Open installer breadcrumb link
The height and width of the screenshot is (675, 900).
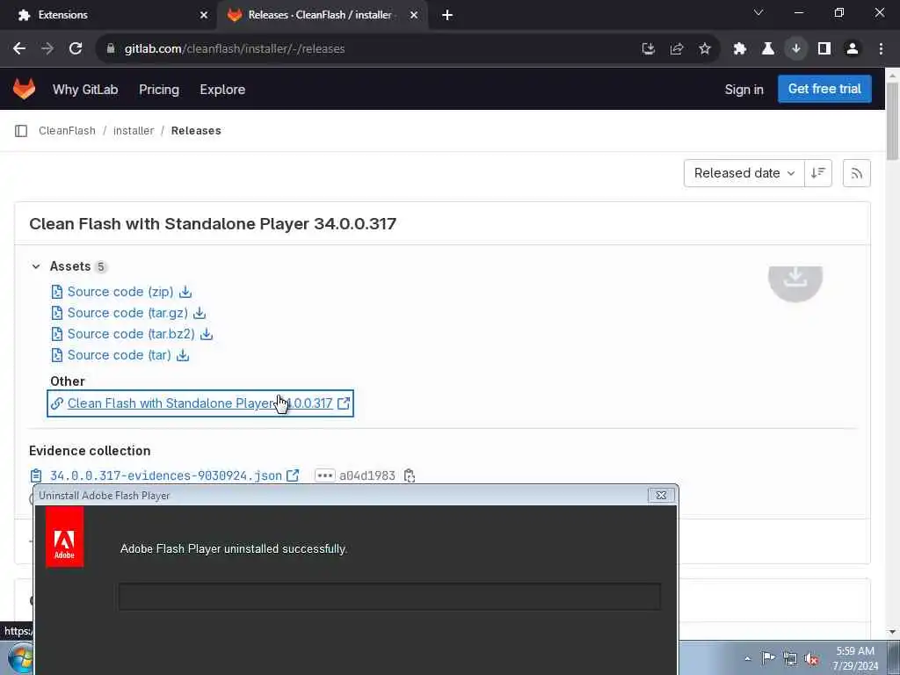click(134, 131)
